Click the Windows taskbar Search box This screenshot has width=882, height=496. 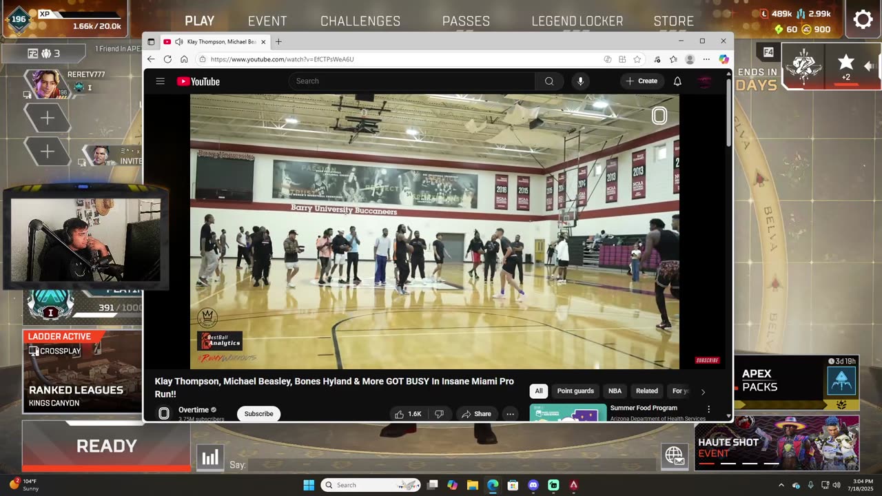point(371,485)
